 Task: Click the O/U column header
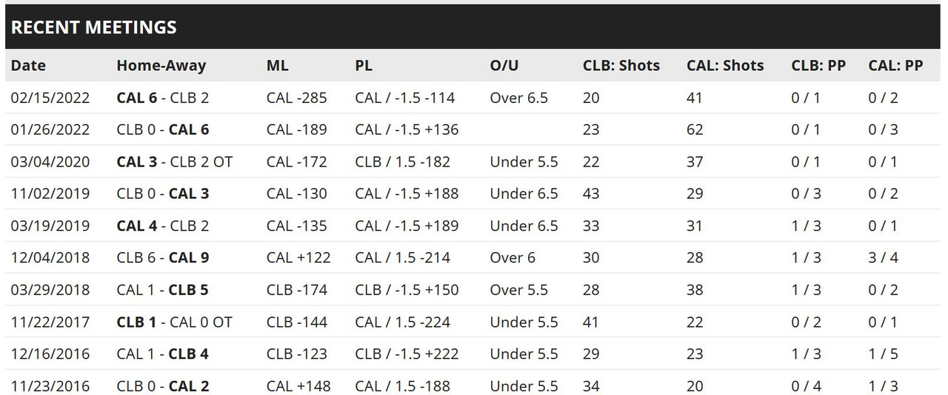tap(504, 66)
